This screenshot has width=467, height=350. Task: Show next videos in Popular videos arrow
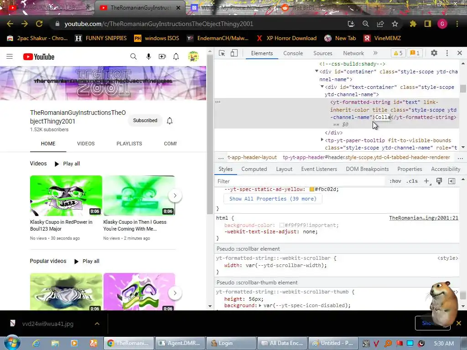tap(175, 293)
